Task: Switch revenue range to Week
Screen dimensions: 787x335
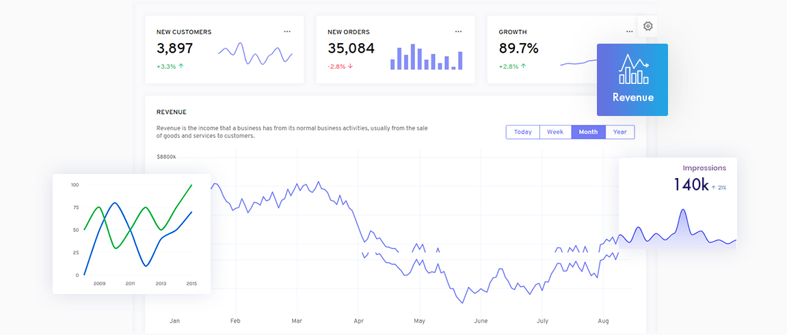Action: [x=555, y=132]
